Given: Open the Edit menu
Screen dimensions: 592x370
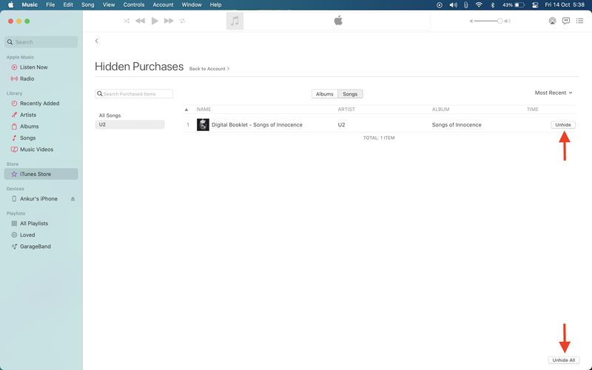Looking at the screenshot, I should (68, 5).
